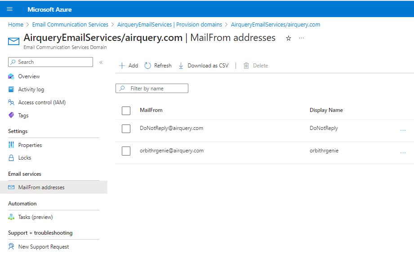Select MailFrom addresses menu item

click(x=53, y=187)
